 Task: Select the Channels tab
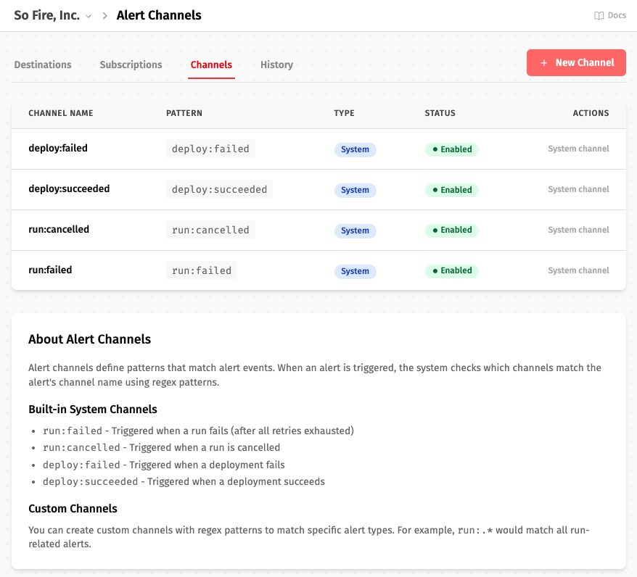point(211,65)
